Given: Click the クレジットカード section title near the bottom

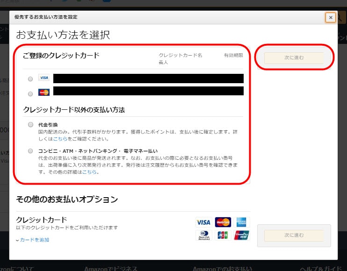Looking at the screenshot, I should pyautogui.click(x=41, y=220).
